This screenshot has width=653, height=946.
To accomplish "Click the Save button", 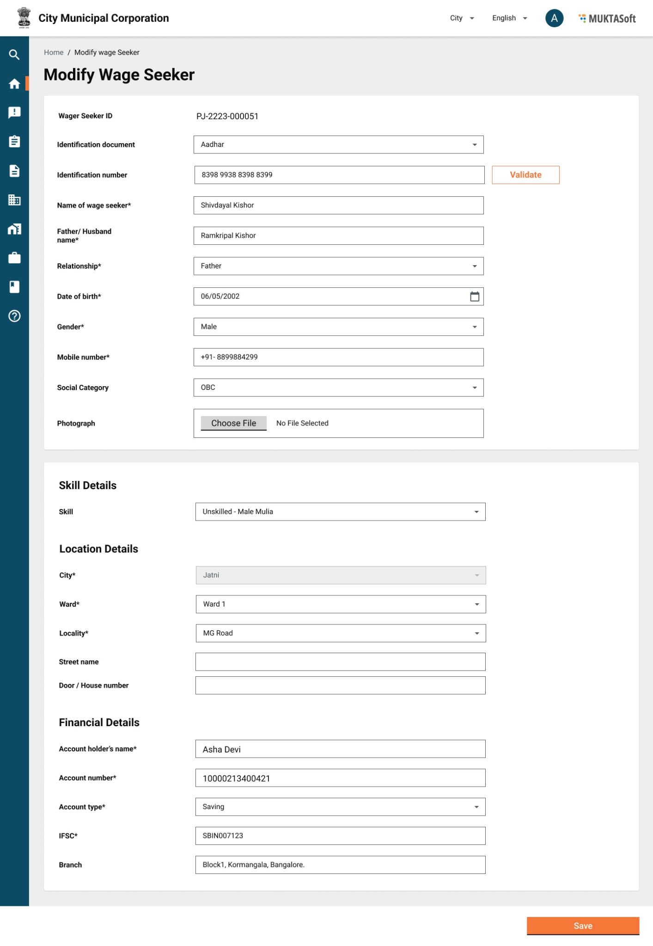I will (x=582, y=926).
